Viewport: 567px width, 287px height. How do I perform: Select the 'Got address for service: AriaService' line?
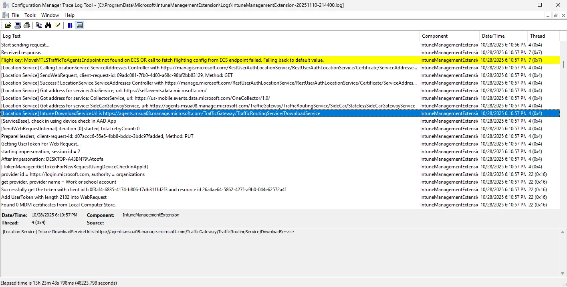click(x=280, y=91)
